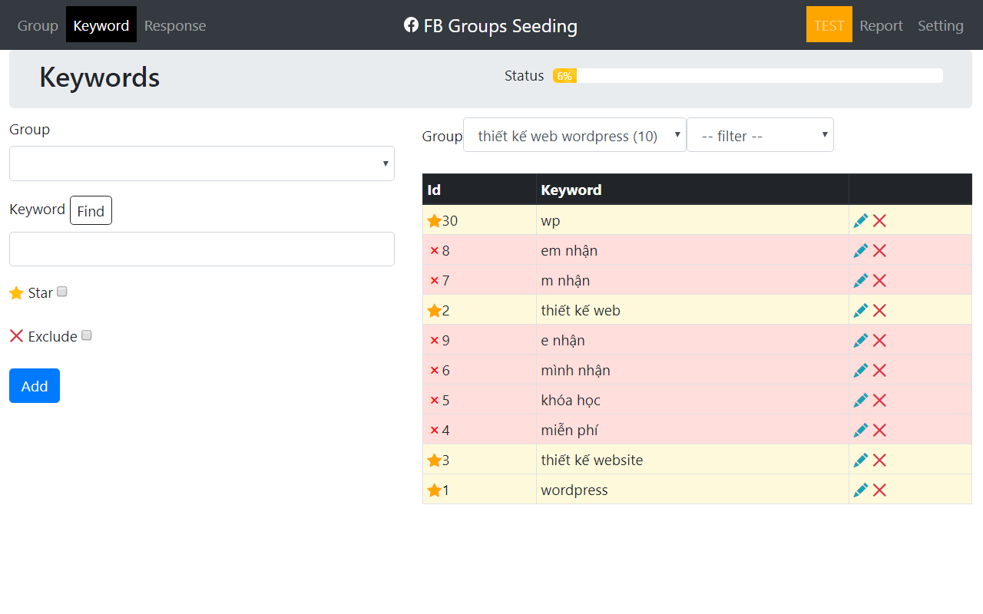Delete the 'miễn phí' keyword

point(880,430)
